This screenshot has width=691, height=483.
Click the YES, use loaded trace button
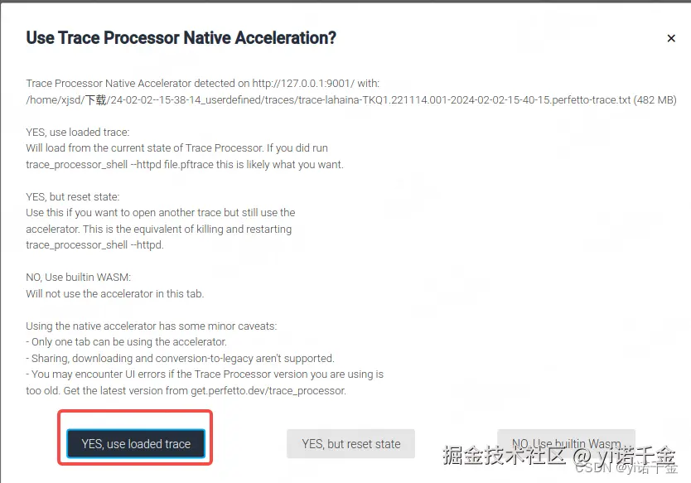136,444
